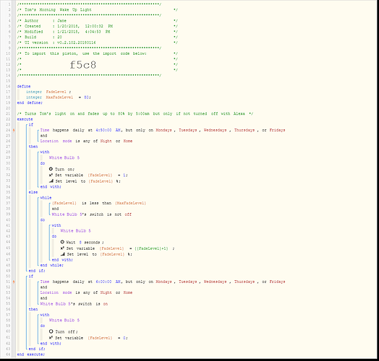Image resolution: width=379 pixels, height=361 pixels.
Task: Click the variable icon on line 61
Action: 51,338
